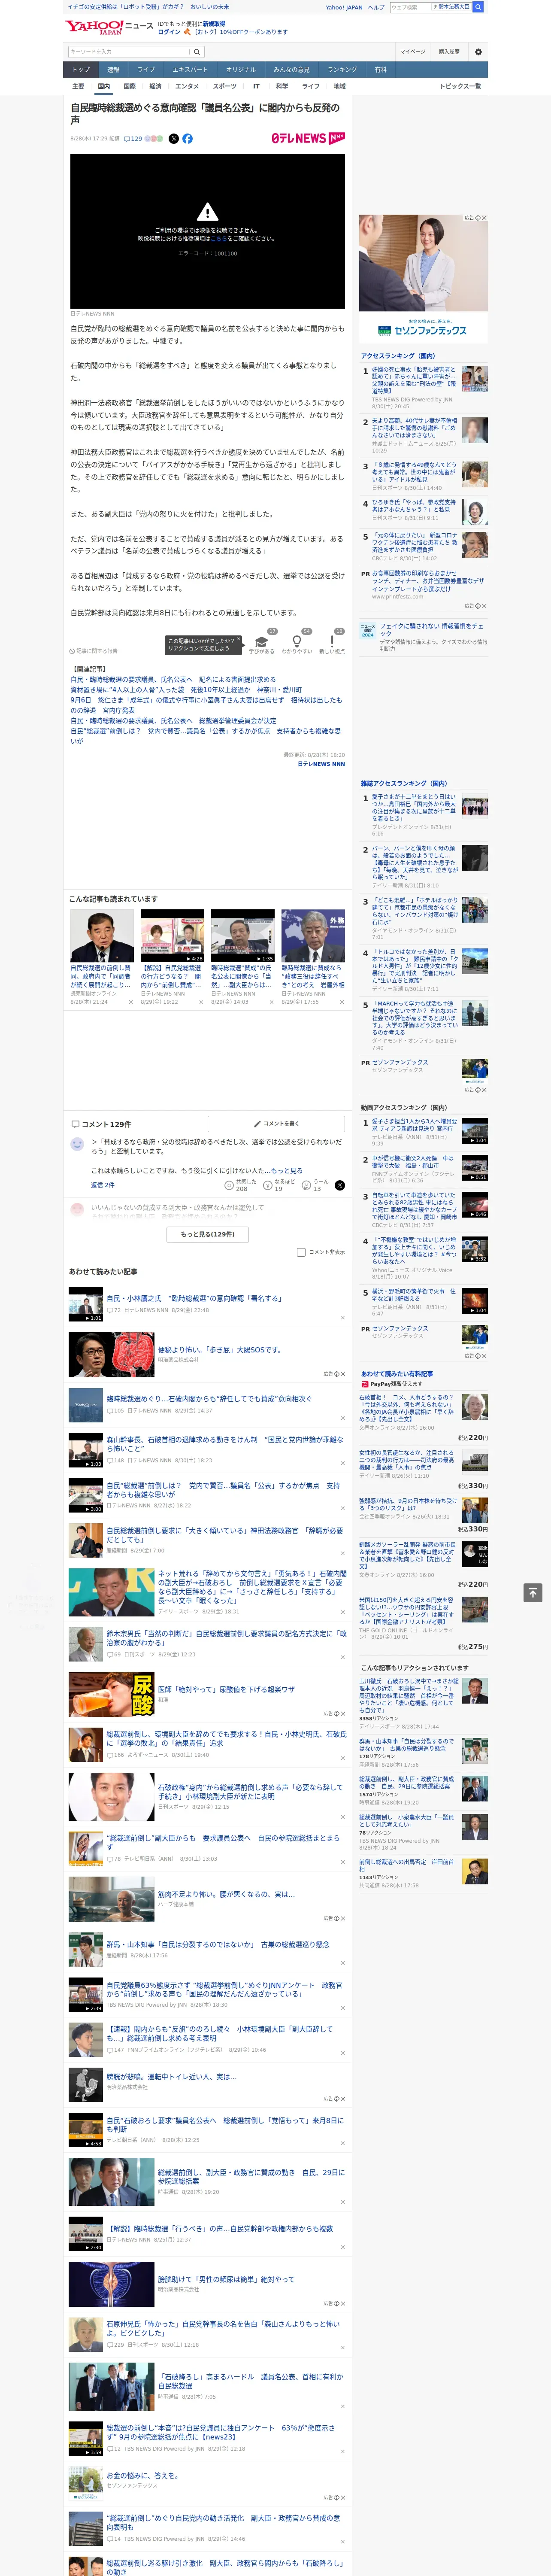Open the 臨時総裁選"賛成"の氏名公表 recommended video thumbnail
The image size is (551, 2576).
click(x=242, y=936)
